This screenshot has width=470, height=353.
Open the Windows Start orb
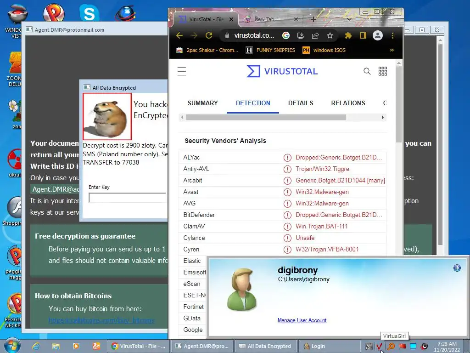[x=12, y=346]
